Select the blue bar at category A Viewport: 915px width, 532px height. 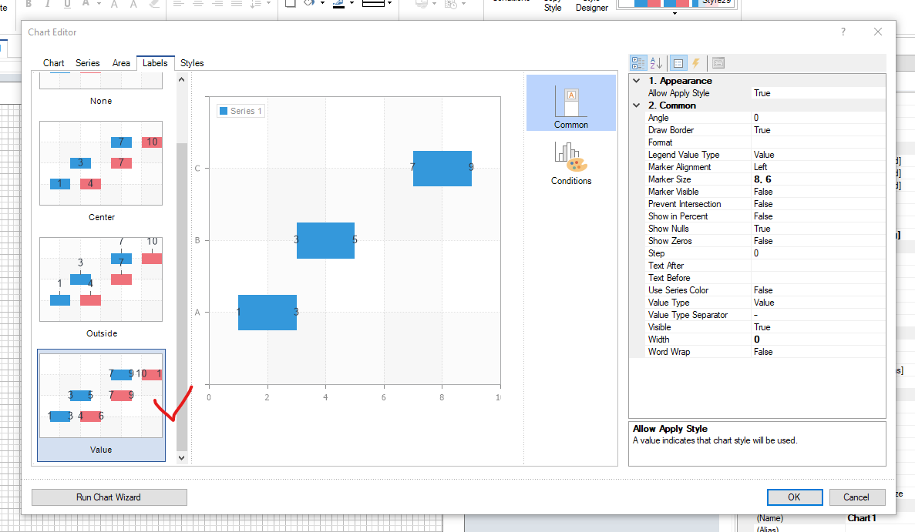pos(267,313)
